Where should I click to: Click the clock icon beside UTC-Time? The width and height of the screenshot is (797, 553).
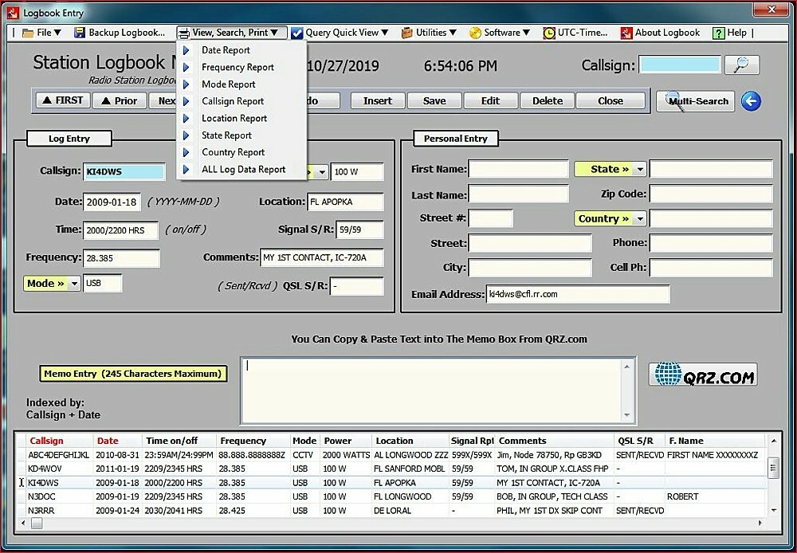pos(548,33)
